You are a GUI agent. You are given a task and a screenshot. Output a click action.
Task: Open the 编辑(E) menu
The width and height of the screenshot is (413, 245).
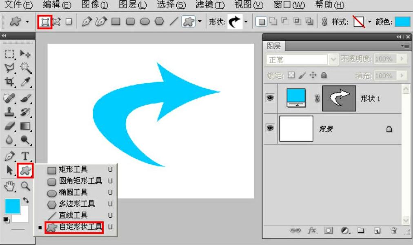[x=57, y=5]
